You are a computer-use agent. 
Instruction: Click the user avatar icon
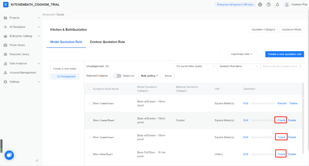287,4
